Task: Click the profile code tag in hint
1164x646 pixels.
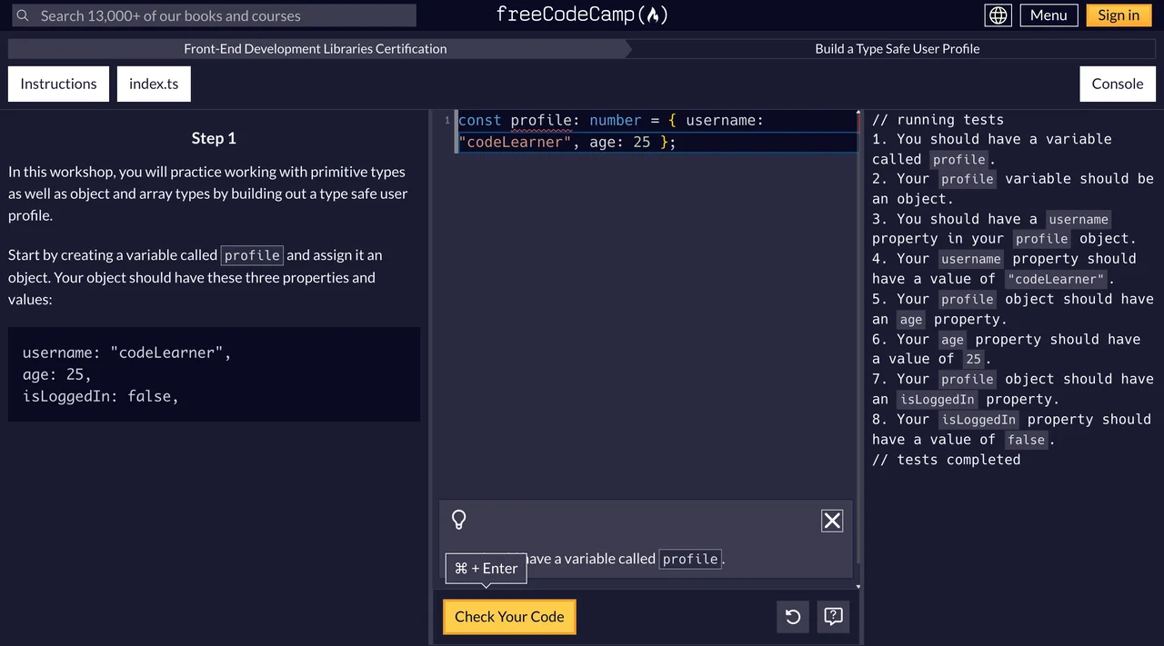Action: pyautogui.click(x=690, y=559)
